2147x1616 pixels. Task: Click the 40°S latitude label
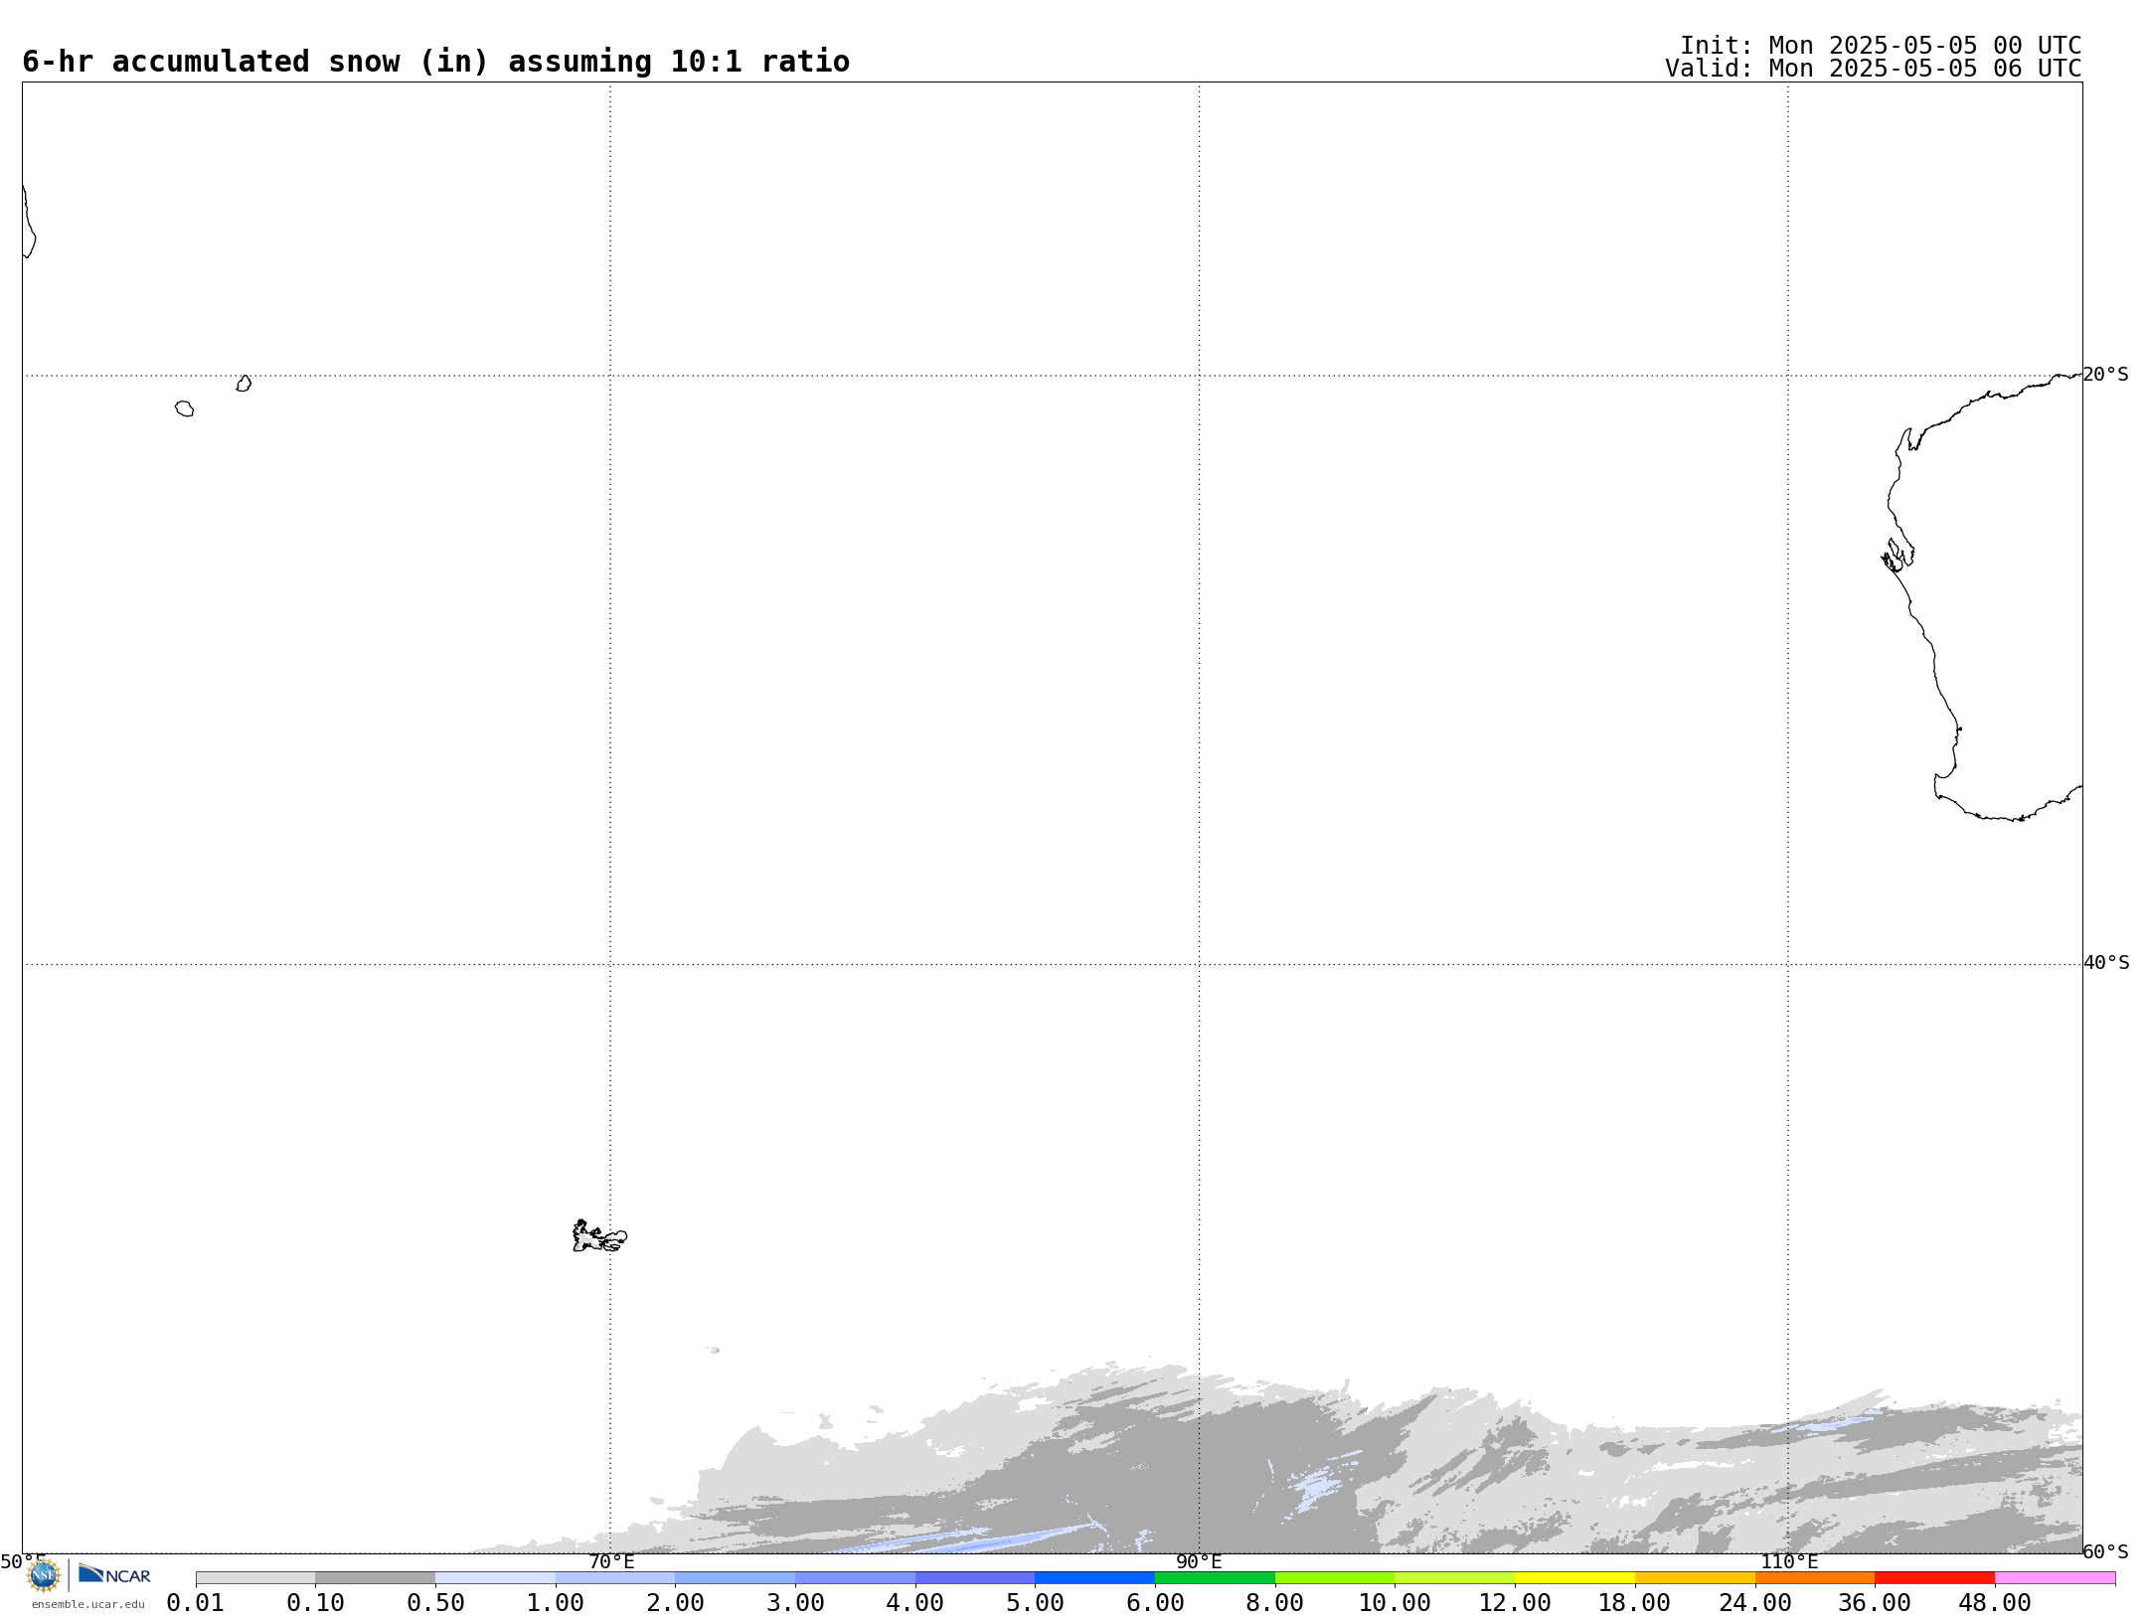[2105, 963]
